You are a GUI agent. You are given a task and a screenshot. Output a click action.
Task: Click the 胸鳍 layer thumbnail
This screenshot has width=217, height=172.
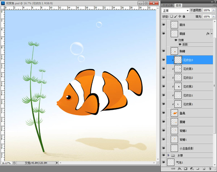point(174,51)
